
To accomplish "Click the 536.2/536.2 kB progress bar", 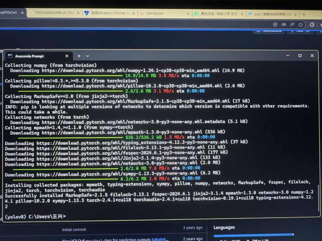I will tap(70, 137).
